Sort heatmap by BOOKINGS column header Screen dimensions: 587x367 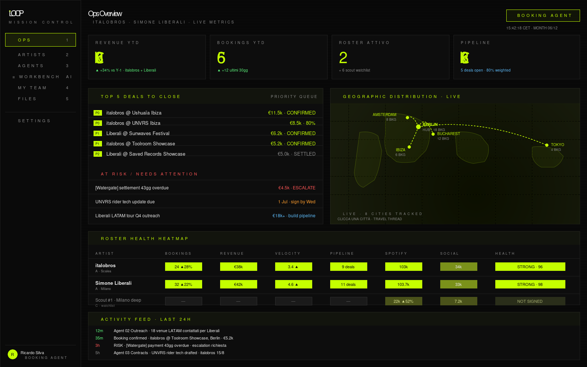click(178, 254)
